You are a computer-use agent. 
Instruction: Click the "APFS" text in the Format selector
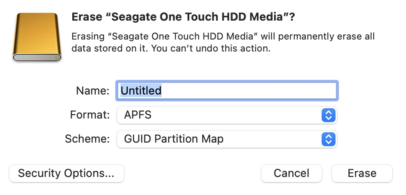click(138, 115)
